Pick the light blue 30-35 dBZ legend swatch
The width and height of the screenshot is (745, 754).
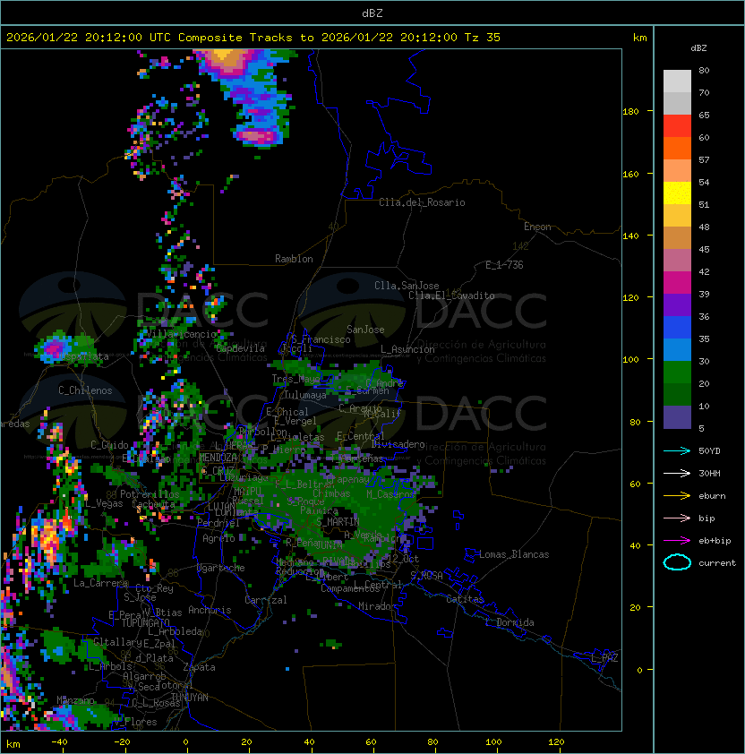677,349
